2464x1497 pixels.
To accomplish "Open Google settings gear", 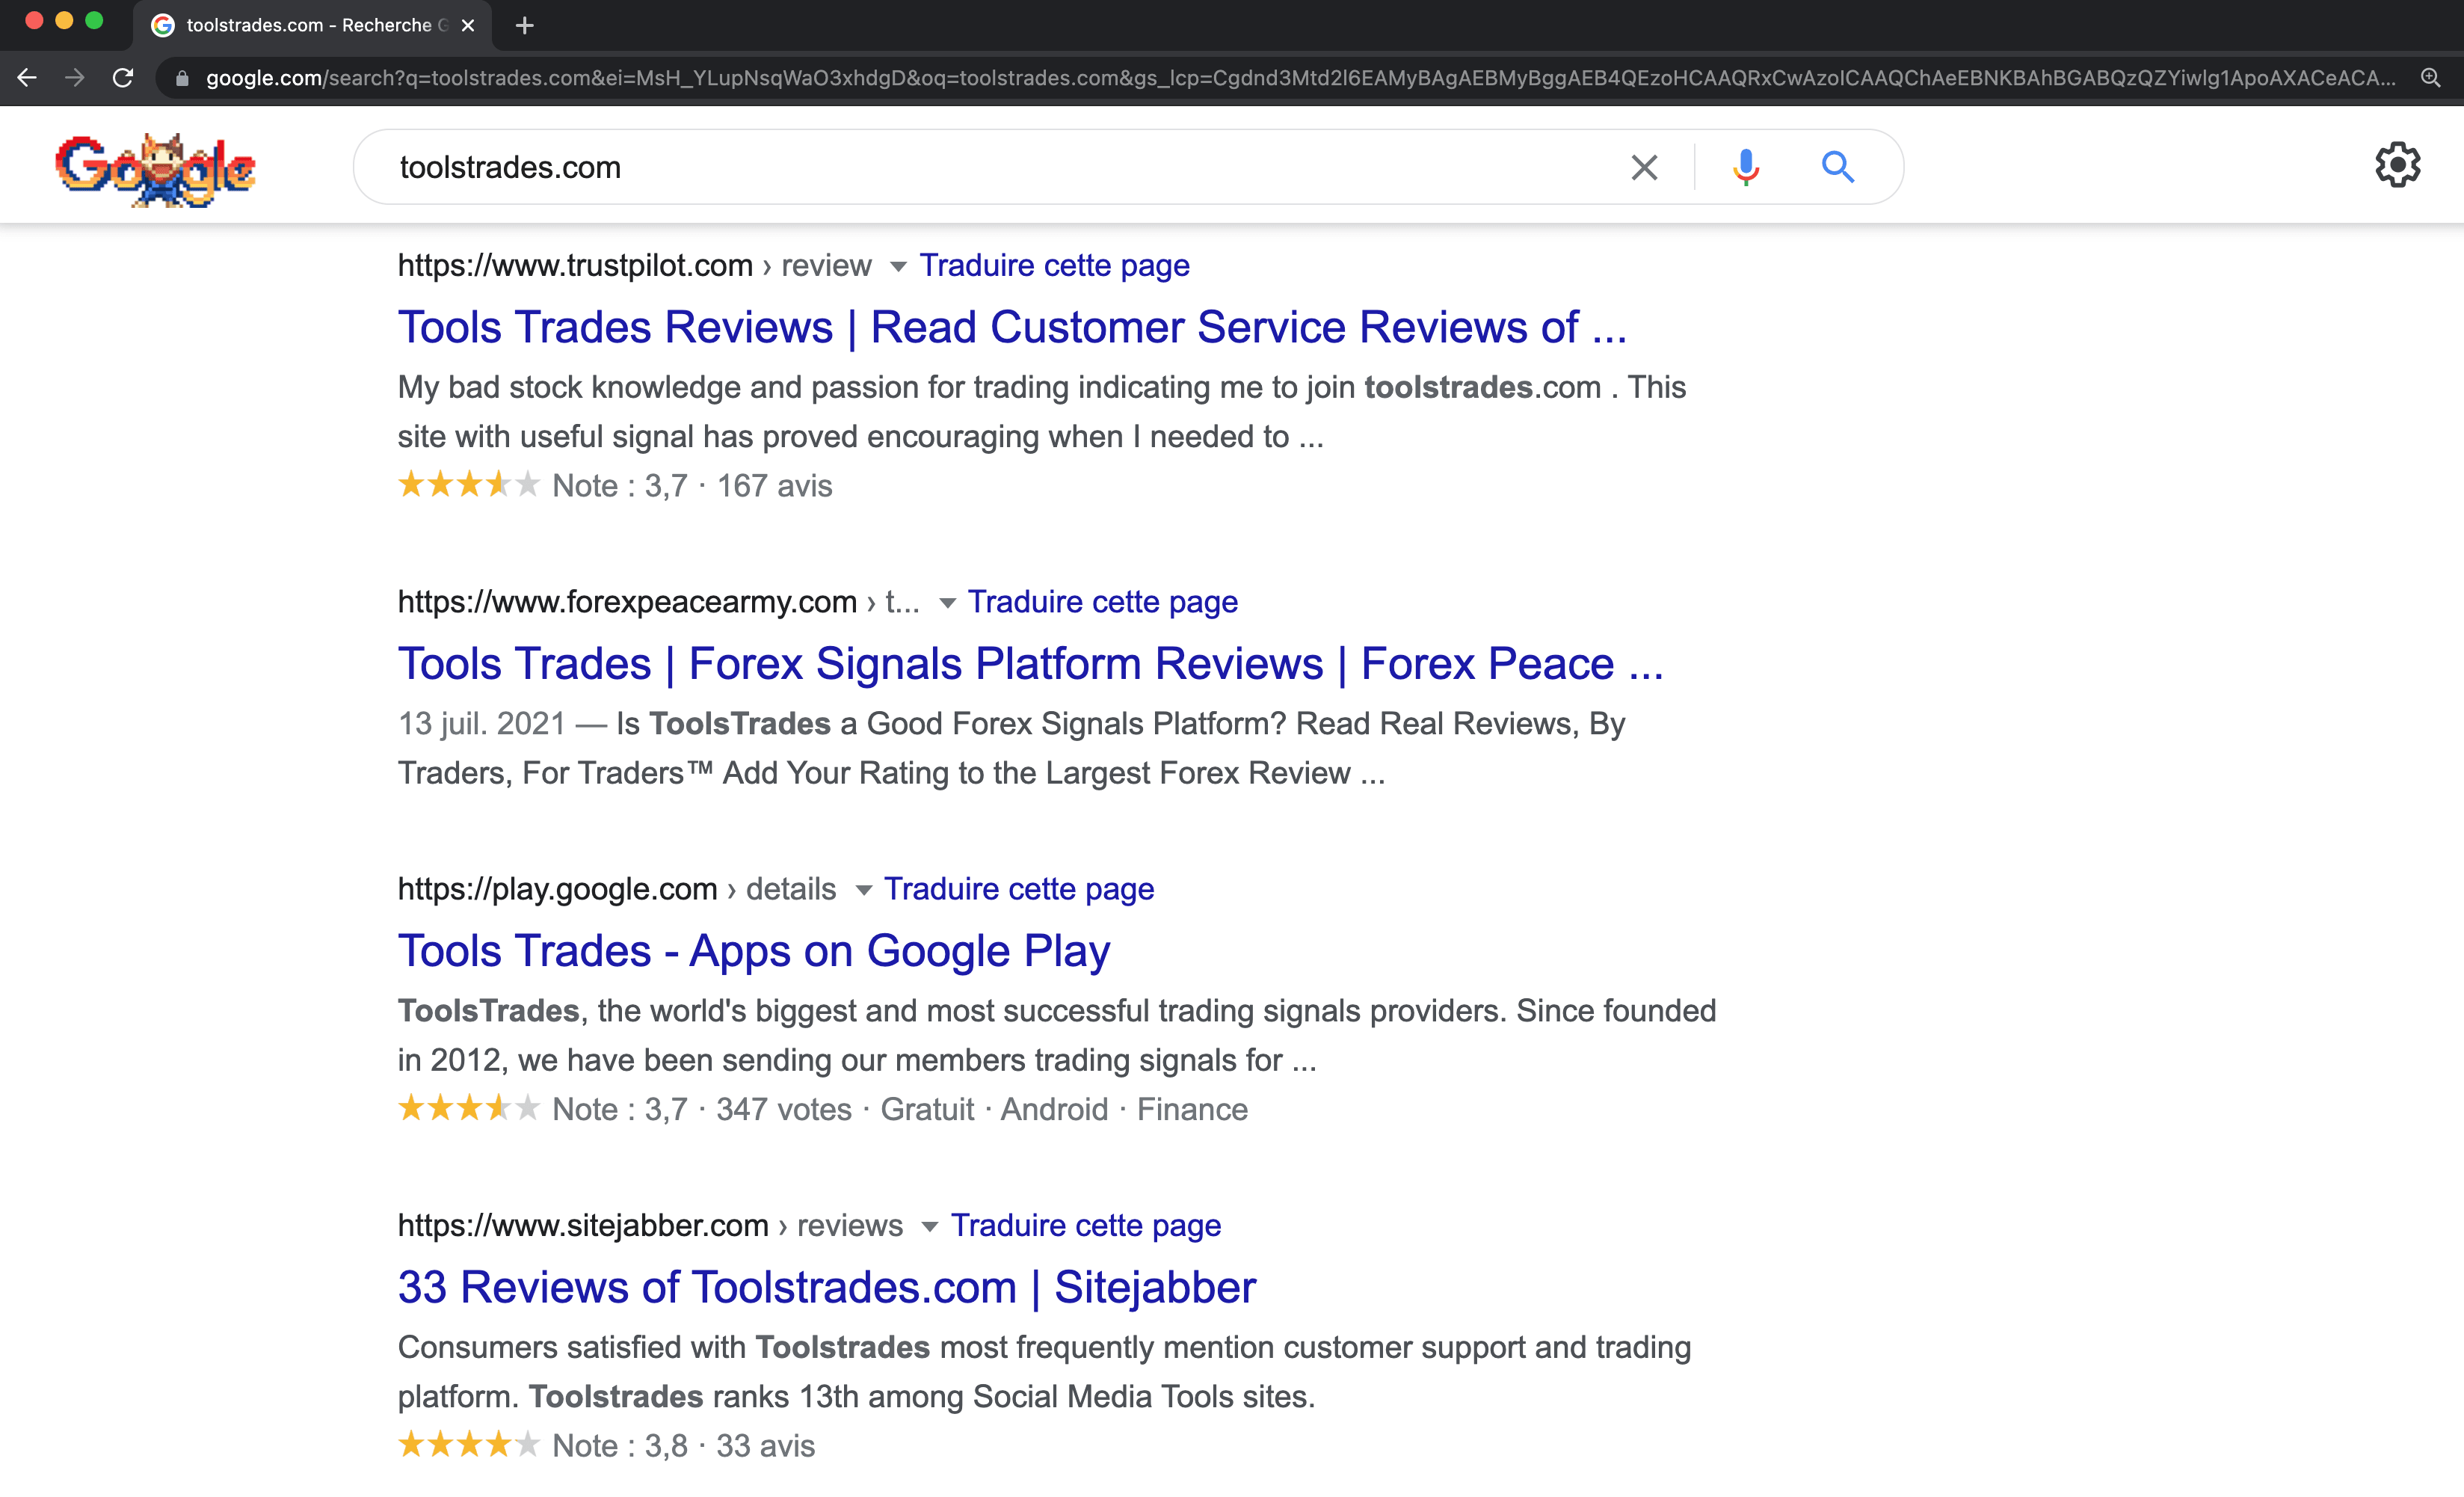I will (x=2398, y=165).
